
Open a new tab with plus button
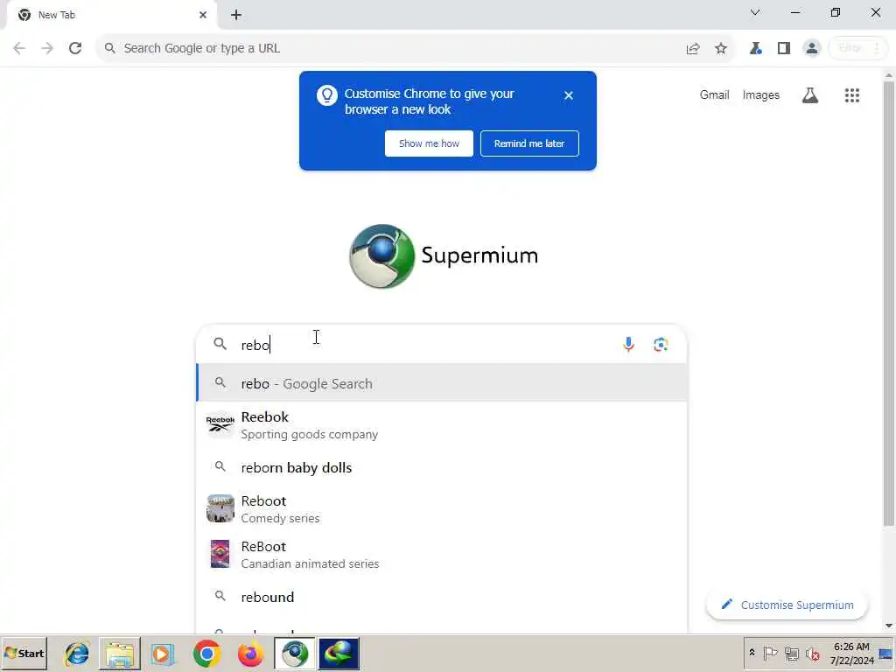click(x=236, y=16)
